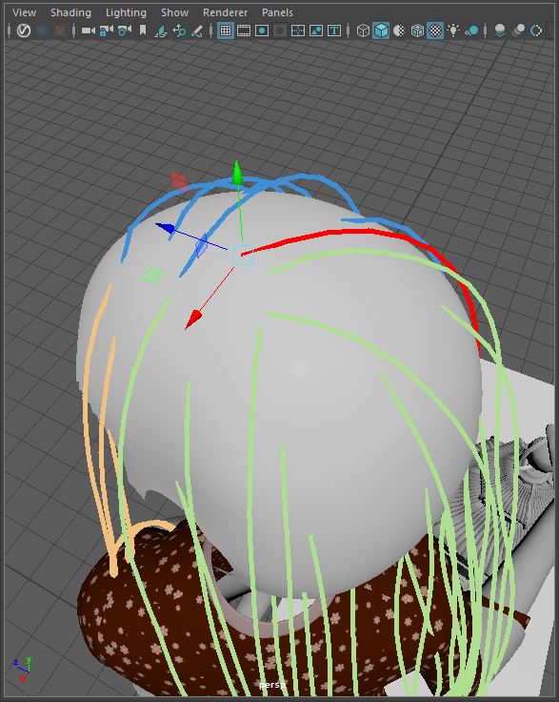Click the circular checkmark icon at toolbar start
Viewport: 559px width, 702px height.
[23, 31]
